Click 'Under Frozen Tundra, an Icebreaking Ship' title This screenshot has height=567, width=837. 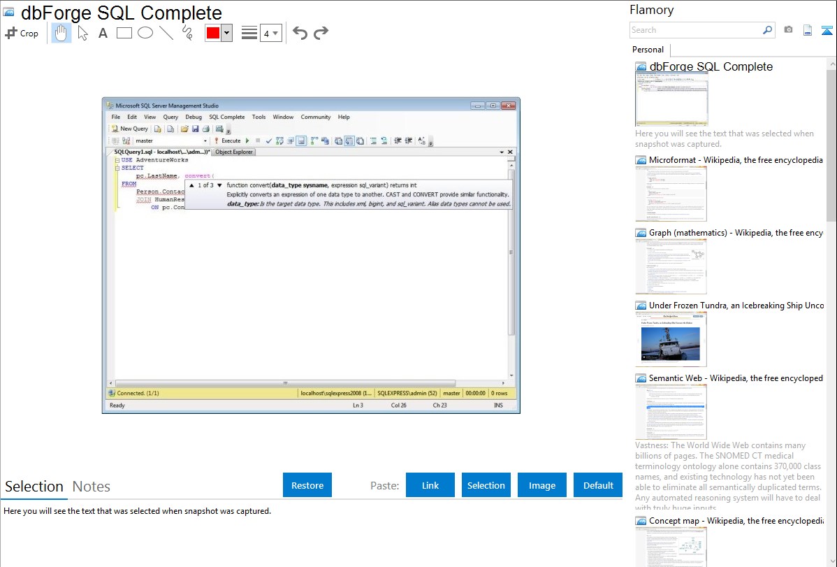coord(736,306)
